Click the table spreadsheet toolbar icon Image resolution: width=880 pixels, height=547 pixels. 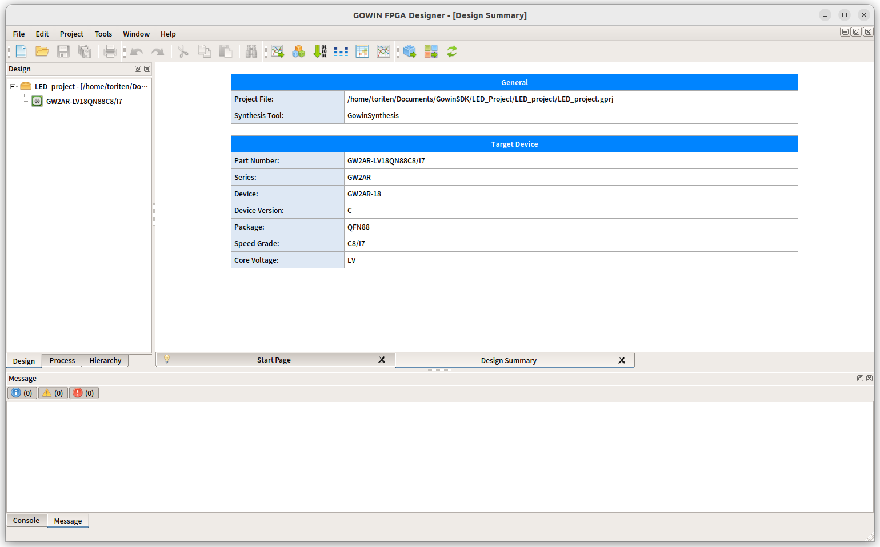tap(362, 51)
